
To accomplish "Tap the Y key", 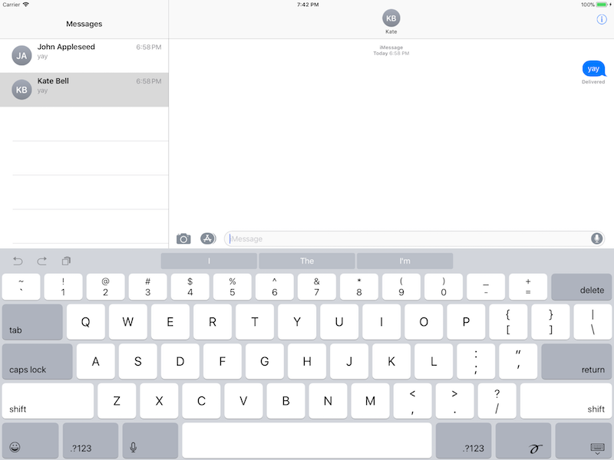I will click(297, 322).
